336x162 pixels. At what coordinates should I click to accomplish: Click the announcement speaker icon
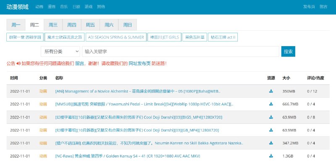(x=18, y=63)
